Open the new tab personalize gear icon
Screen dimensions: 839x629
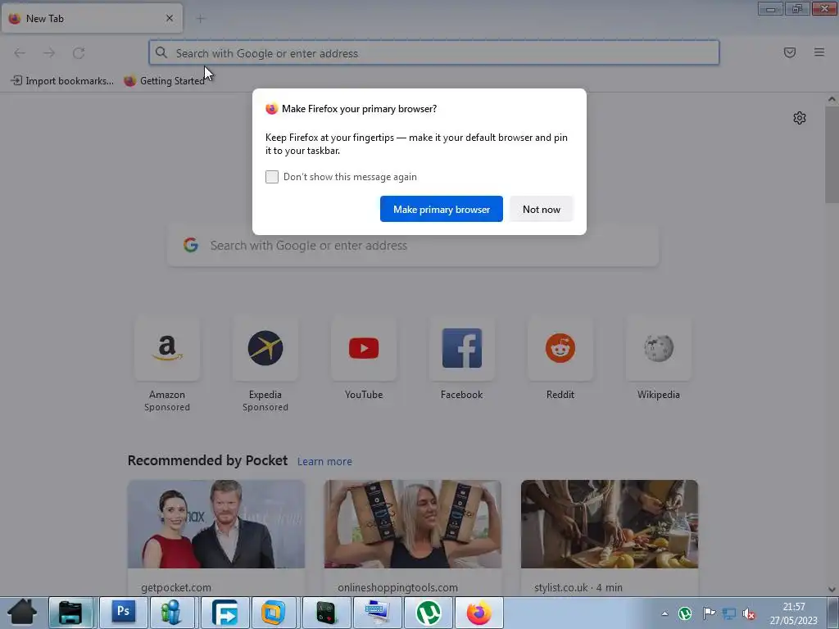pyautogui.click(x=800, y=118)
